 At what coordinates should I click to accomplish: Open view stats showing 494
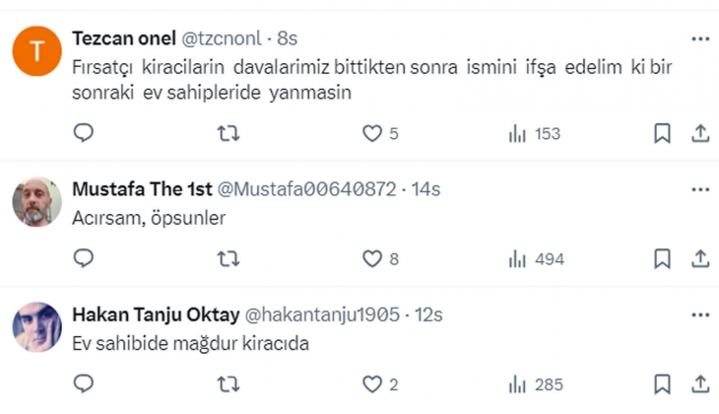click(536, 258)
